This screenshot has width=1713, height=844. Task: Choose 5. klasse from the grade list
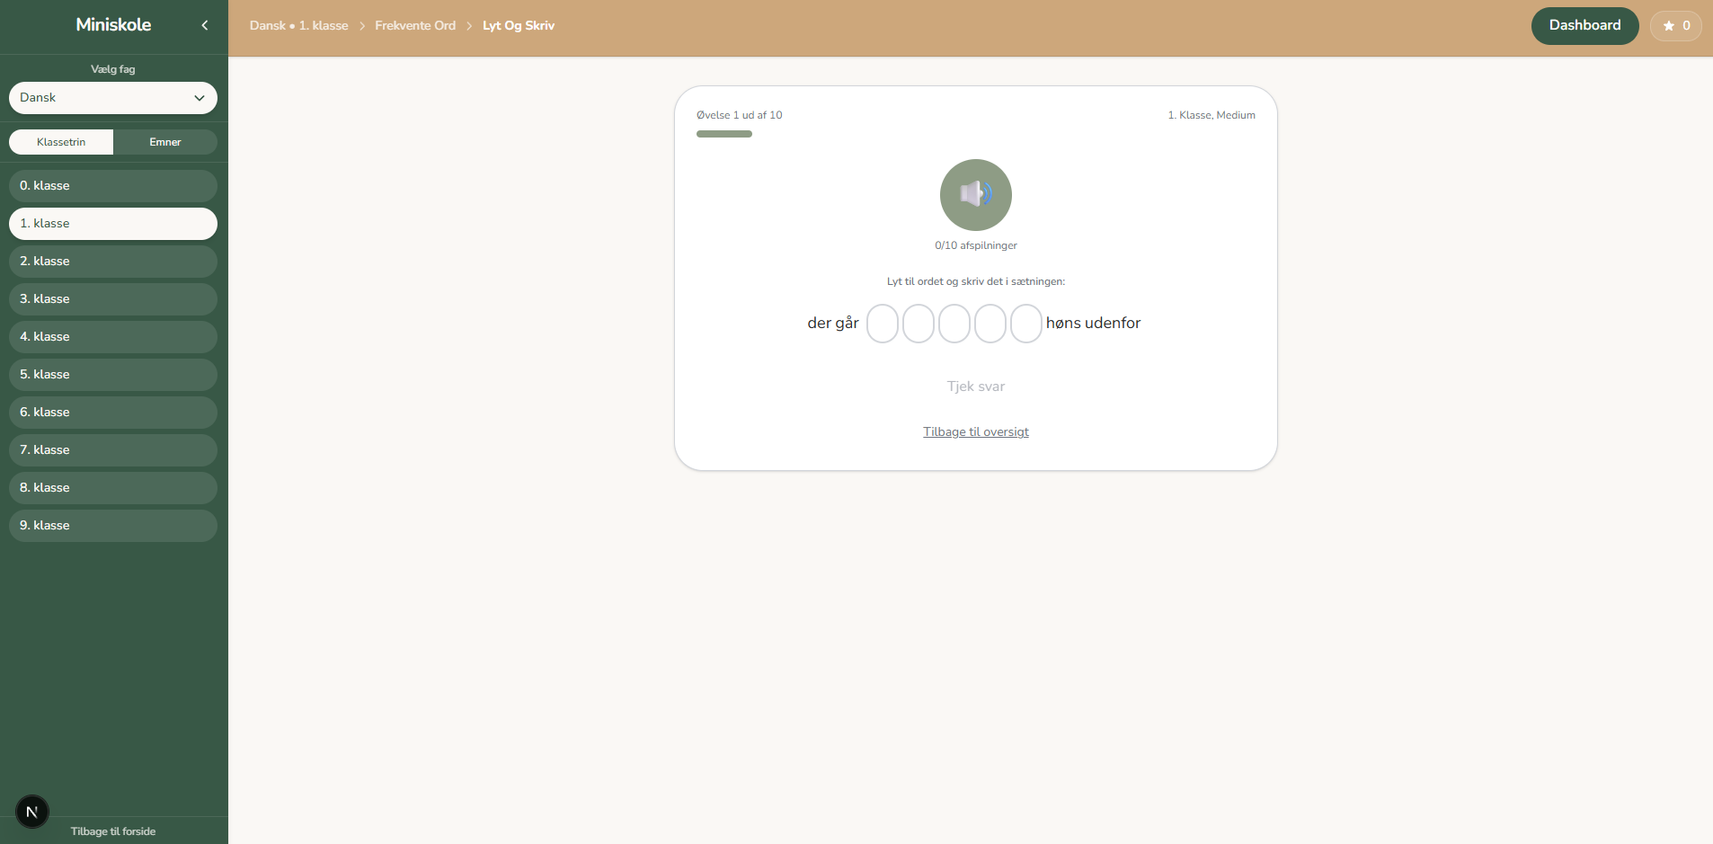(x=113, y=375)
